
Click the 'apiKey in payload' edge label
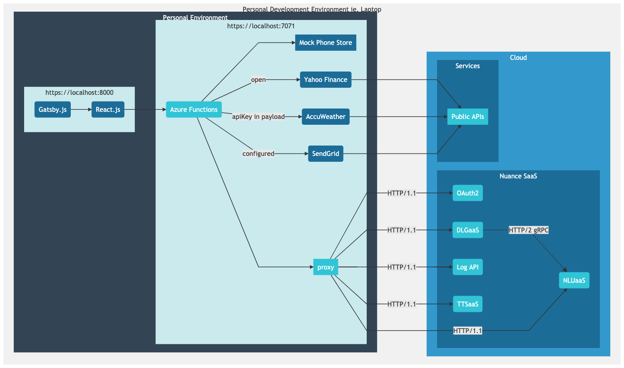tap(258, 117)
